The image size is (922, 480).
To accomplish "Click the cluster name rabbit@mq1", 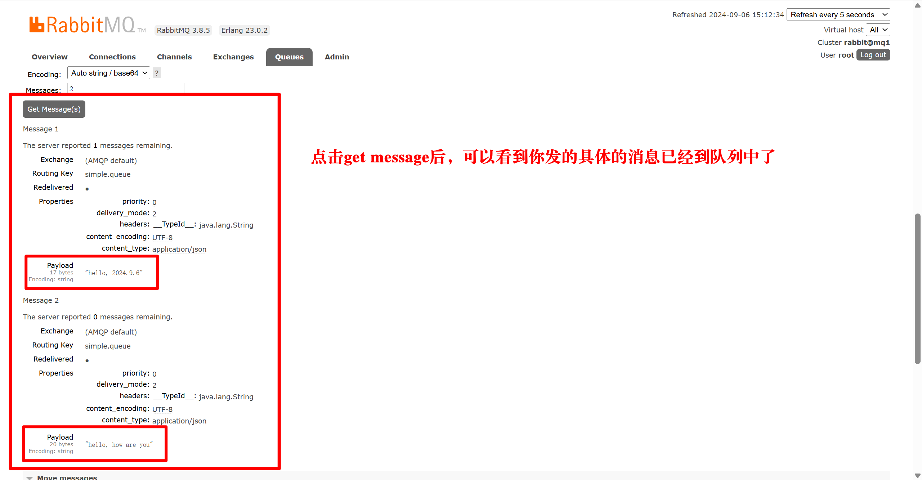I will point(867,42).
